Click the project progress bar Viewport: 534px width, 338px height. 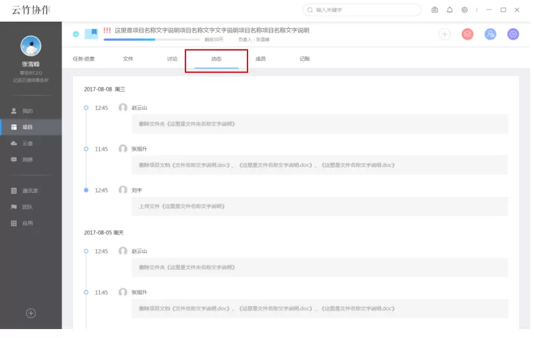pos(152,40)
